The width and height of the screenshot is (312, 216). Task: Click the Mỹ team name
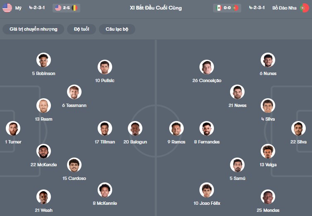(18, 8)
